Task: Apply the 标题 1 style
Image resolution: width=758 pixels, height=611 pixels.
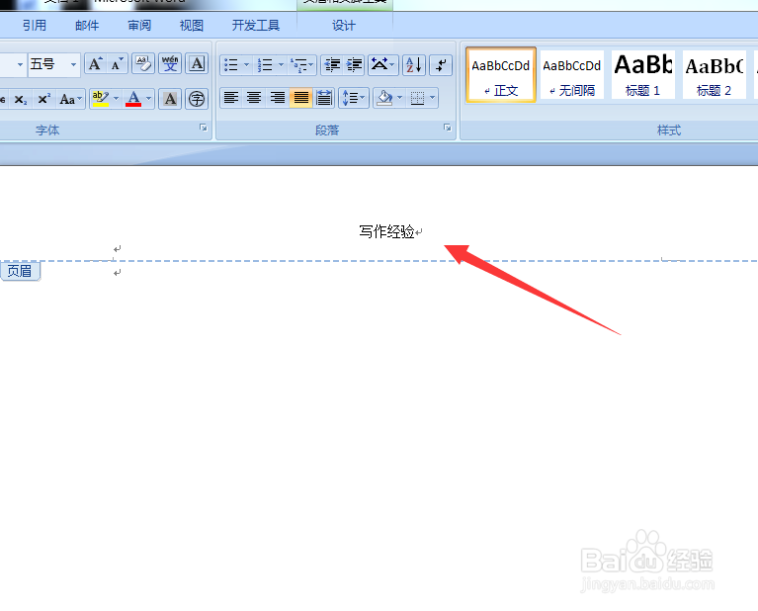Action: tap(643, 75)
